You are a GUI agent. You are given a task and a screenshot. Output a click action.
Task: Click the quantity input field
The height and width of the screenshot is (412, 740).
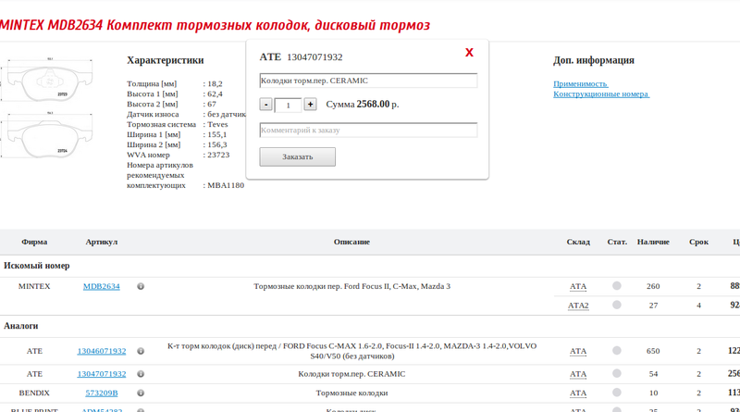(288, 106)
